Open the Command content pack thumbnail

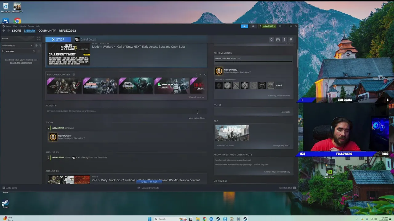(x=136, y=85)
